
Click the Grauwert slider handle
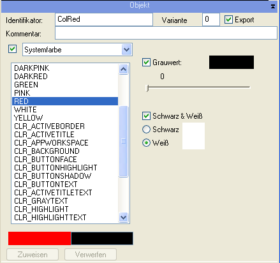click(147, 87)
